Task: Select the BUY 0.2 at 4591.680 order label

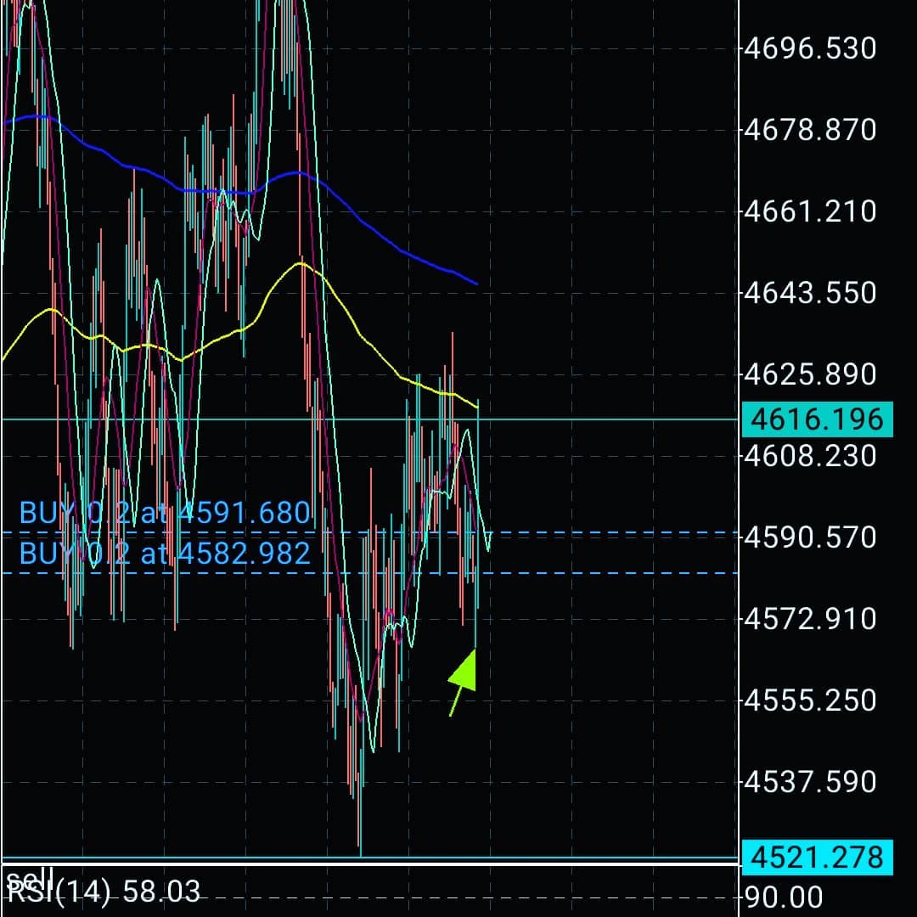Action: tap(165, 513)
